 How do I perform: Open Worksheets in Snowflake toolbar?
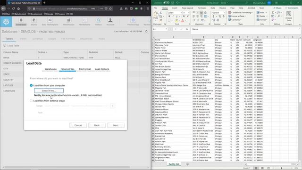(x=84, y=22)
